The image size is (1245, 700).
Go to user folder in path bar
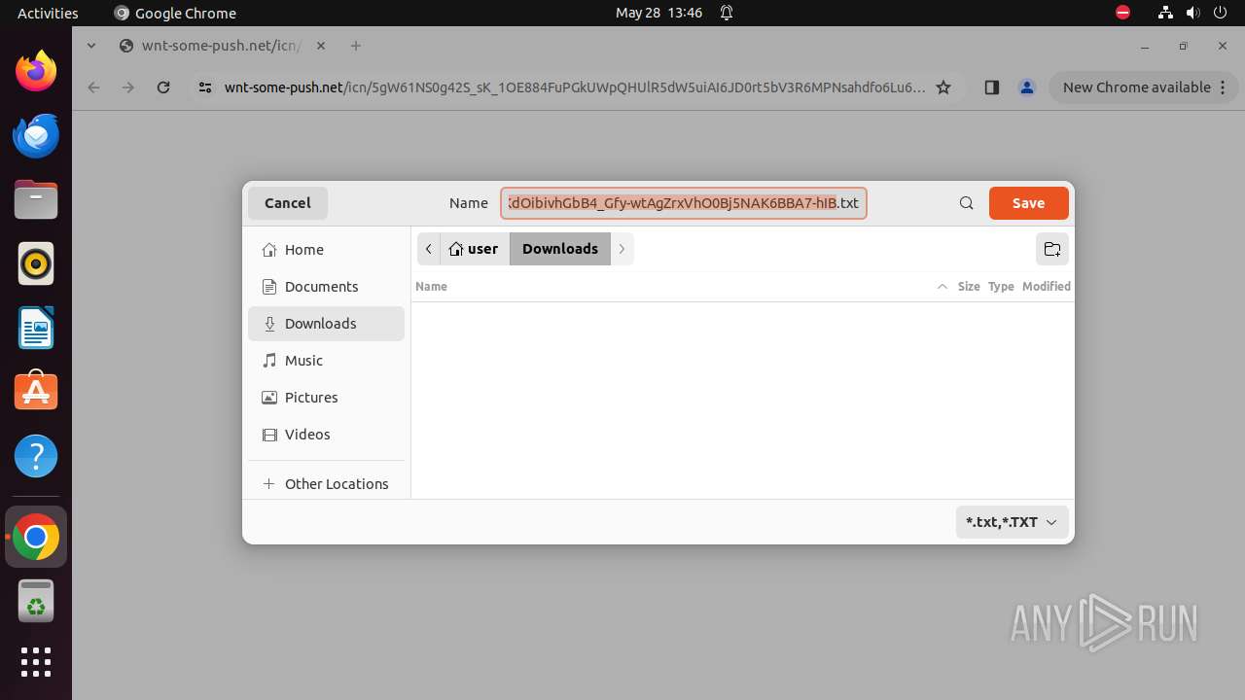pyautogui.click(x=475, y=249)
